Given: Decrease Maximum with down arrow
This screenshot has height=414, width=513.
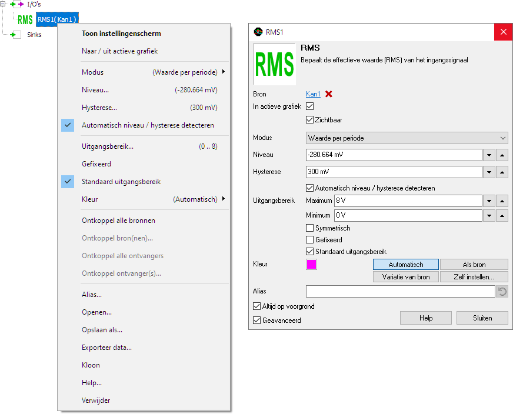Looking at the screenshot, I should [x=489, y=201].
